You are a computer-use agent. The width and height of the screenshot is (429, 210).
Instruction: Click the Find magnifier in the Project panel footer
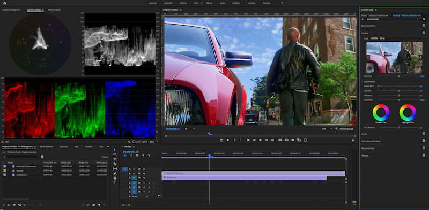88,205
